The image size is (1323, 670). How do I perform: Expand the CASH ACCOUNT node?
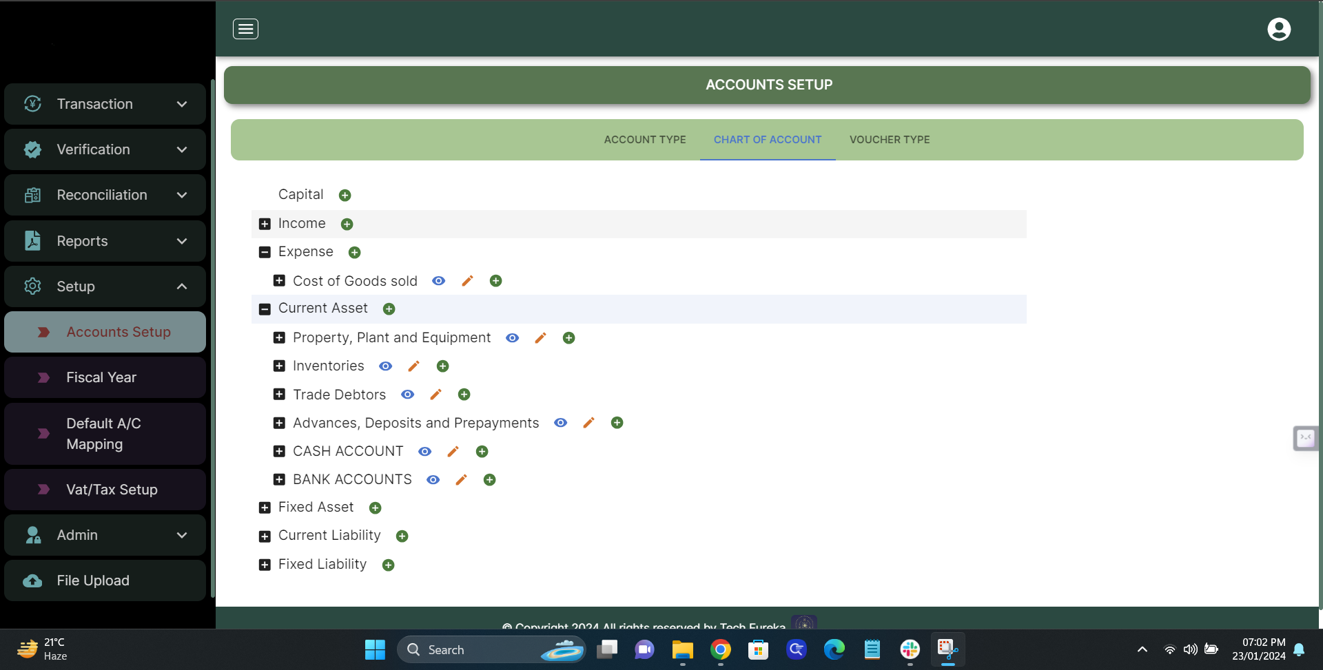pos(279,451)
